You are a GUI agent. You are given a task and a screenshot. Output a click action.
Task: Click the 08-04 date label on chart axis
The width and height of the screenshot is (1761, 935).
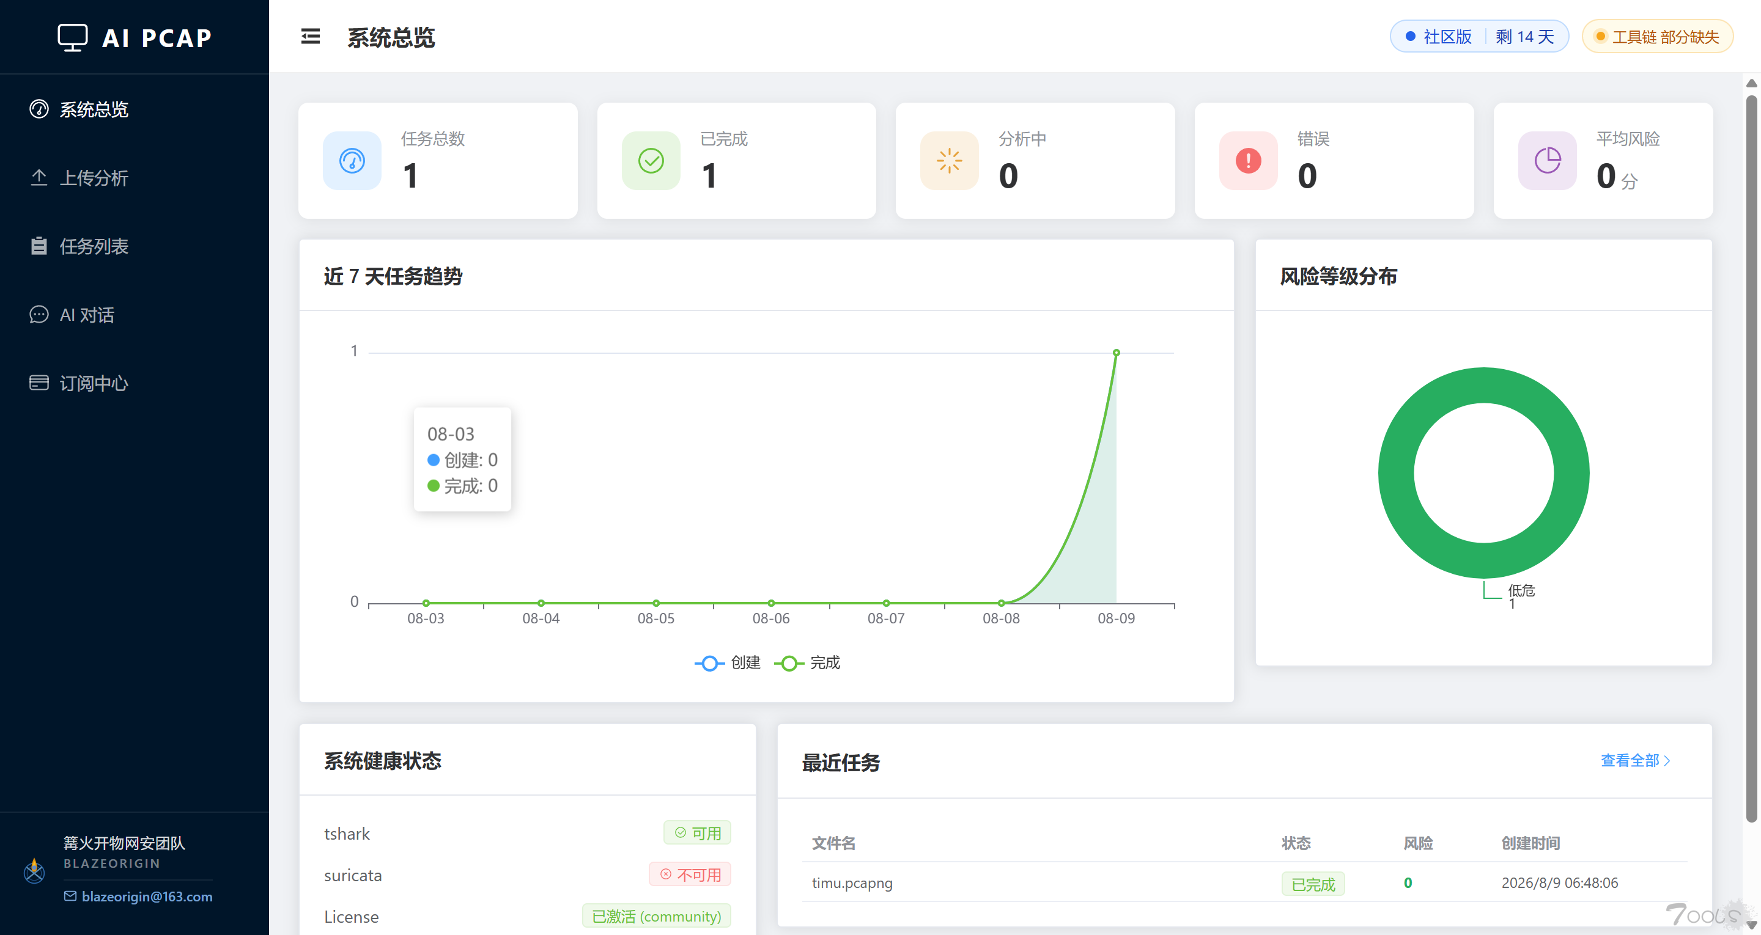pyautogui.click(x=541, y=618)
